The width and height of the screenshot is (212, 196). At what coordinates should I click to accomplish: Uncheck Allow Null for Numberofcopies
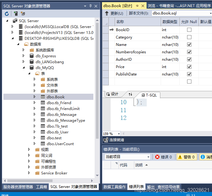pyautogui.click(x=189, y=52)
